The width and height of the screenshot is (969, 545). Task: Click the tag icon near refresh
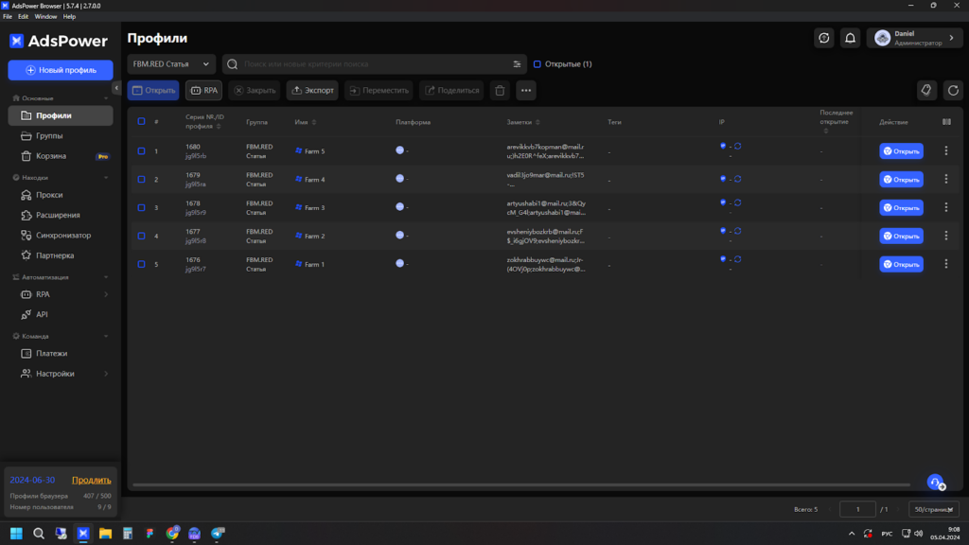click(x=926, y=90)
